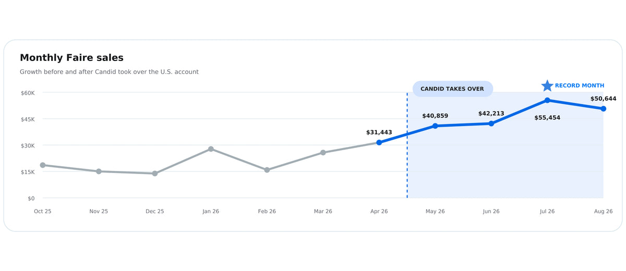The width and height of the screenshot is (626, 271).
Task: Select the Jan 26 data point
Action: click(x=211, y=149)
